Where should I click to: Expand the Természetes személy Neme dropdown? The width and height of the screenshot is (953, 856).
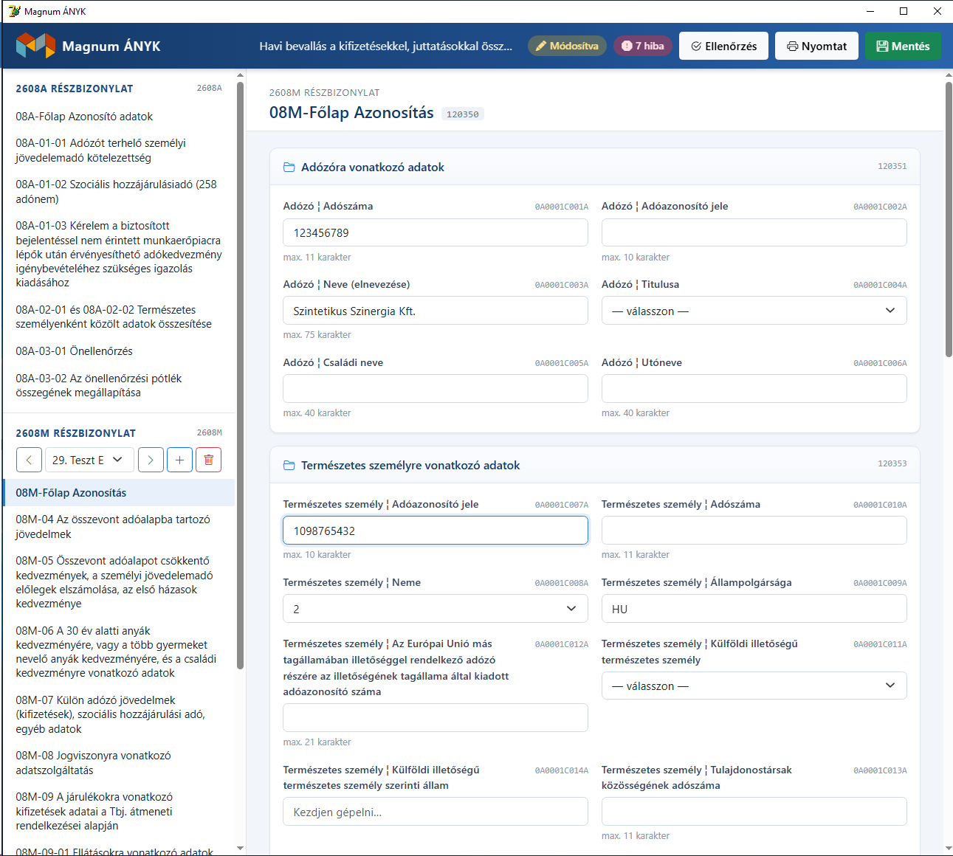436,609
